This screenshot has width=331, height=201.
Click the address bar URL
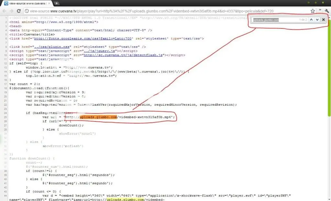click(151, 11)
